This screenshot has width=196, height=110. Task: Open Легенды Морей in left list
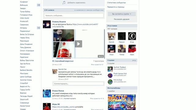point(26,96)
